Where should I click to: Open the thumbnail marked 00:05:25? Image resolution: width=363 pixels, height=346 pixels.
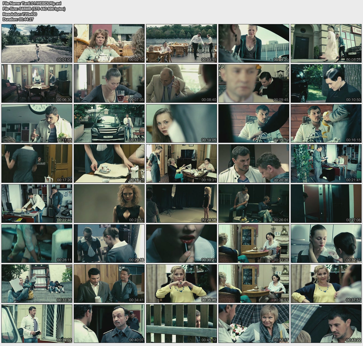(x=326, y=43)
